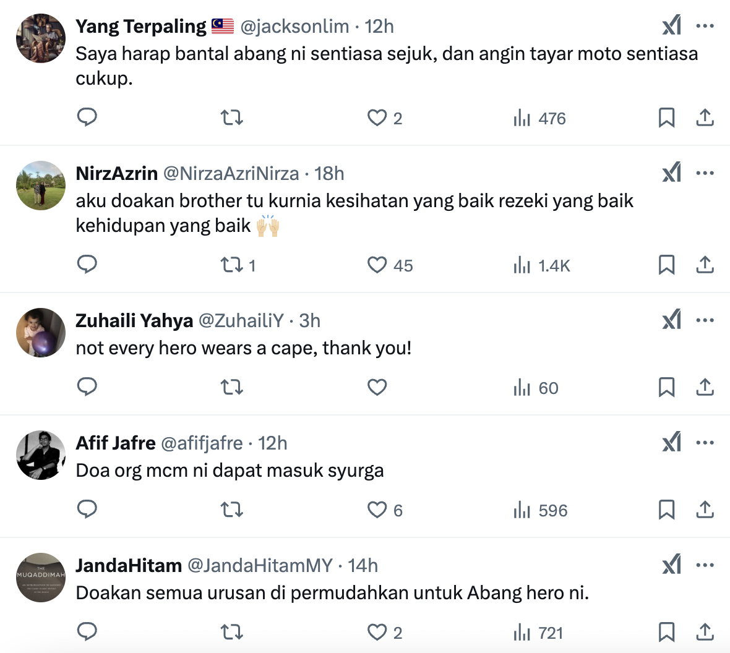Image resolution: width=730 pixels, height=653 pixels.
Task: Reply to Yang Terpaling's tweet
Action: click(x=87, y=117)
